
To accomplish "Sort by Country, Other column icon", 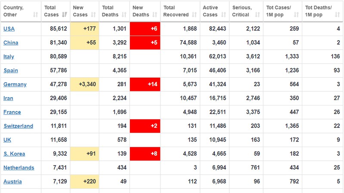I will pyautogui.click(x=36, y=15).
